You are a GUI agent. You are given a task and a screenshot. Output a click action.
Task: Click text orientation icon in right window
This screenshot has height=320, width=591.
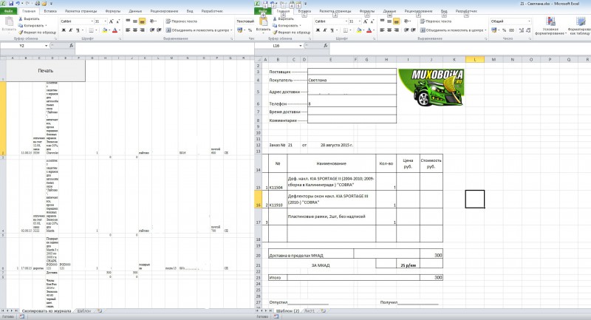[407, 21]
